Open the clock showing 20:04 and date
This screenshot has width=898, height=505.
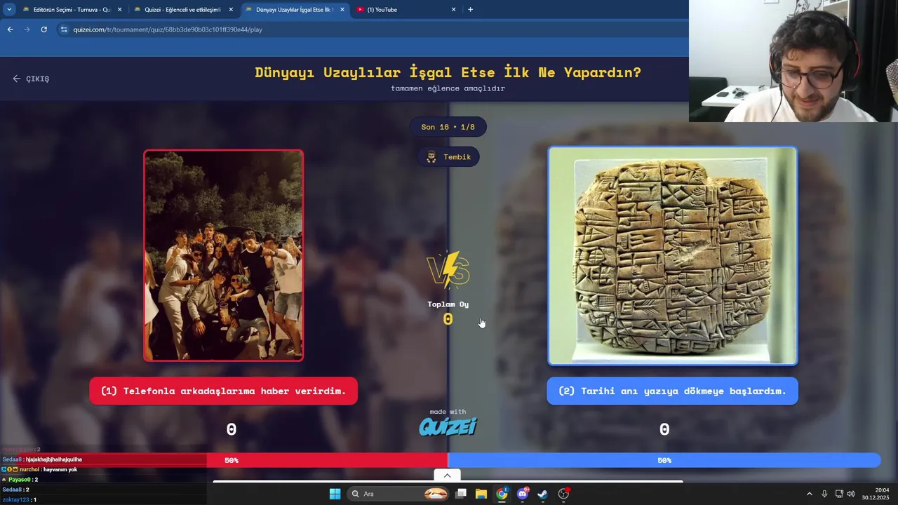point(876,494)
